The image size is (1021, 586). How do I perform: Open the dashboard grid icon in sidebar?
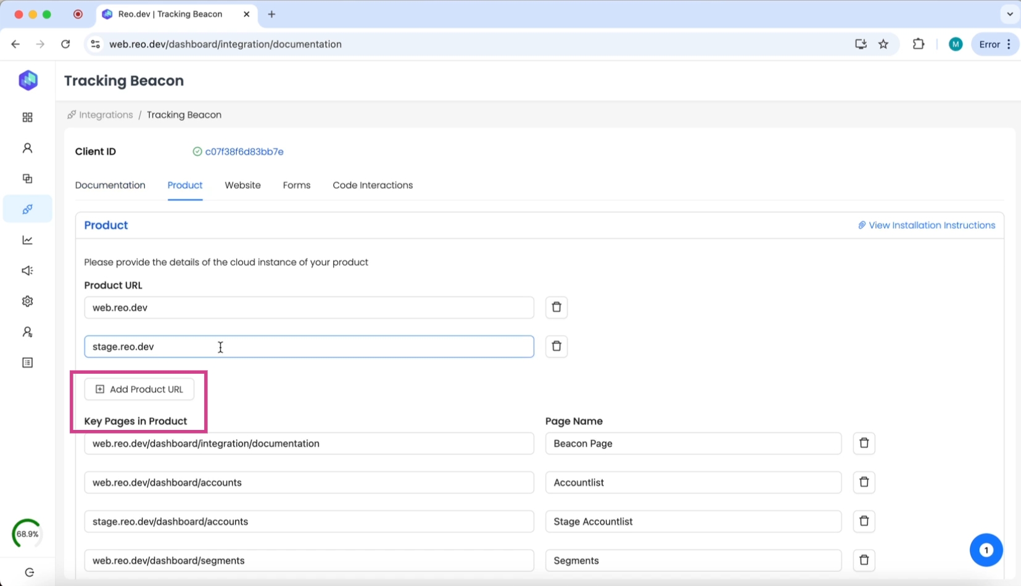pyautogui.click(x=27, y=117)
